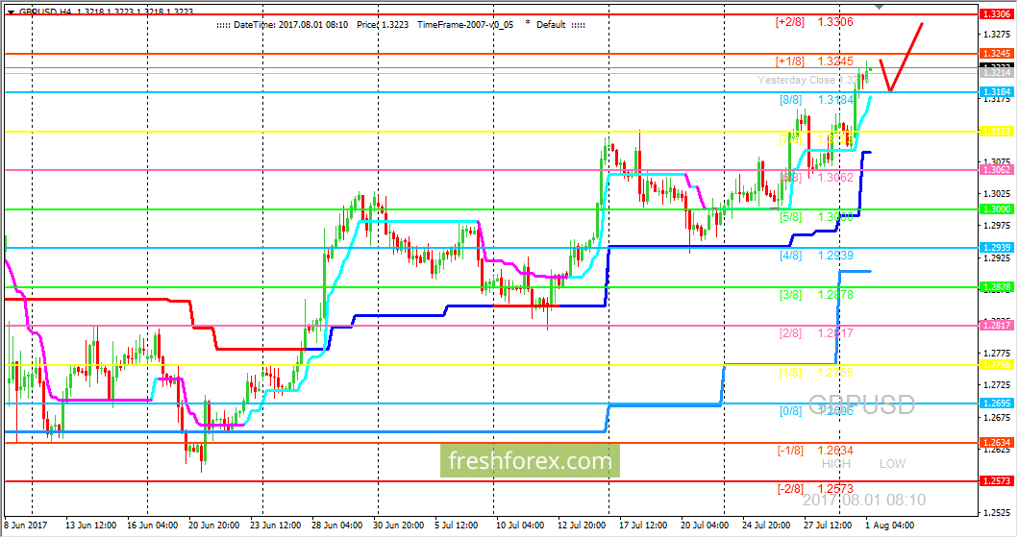1018x538 pixels.
Task: Click the blue 1.2695 price tag on axis
Action: [x=996, y=403]
